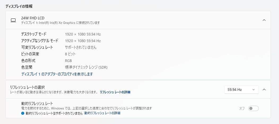Collapse the 24W FHD LCD display card

[264, 20]
